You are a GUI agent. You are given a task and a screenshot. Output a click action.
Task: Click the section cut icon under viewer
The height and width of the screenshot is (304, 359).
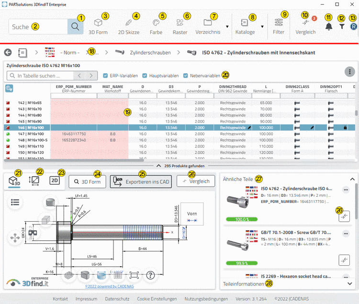pos(85,275)
